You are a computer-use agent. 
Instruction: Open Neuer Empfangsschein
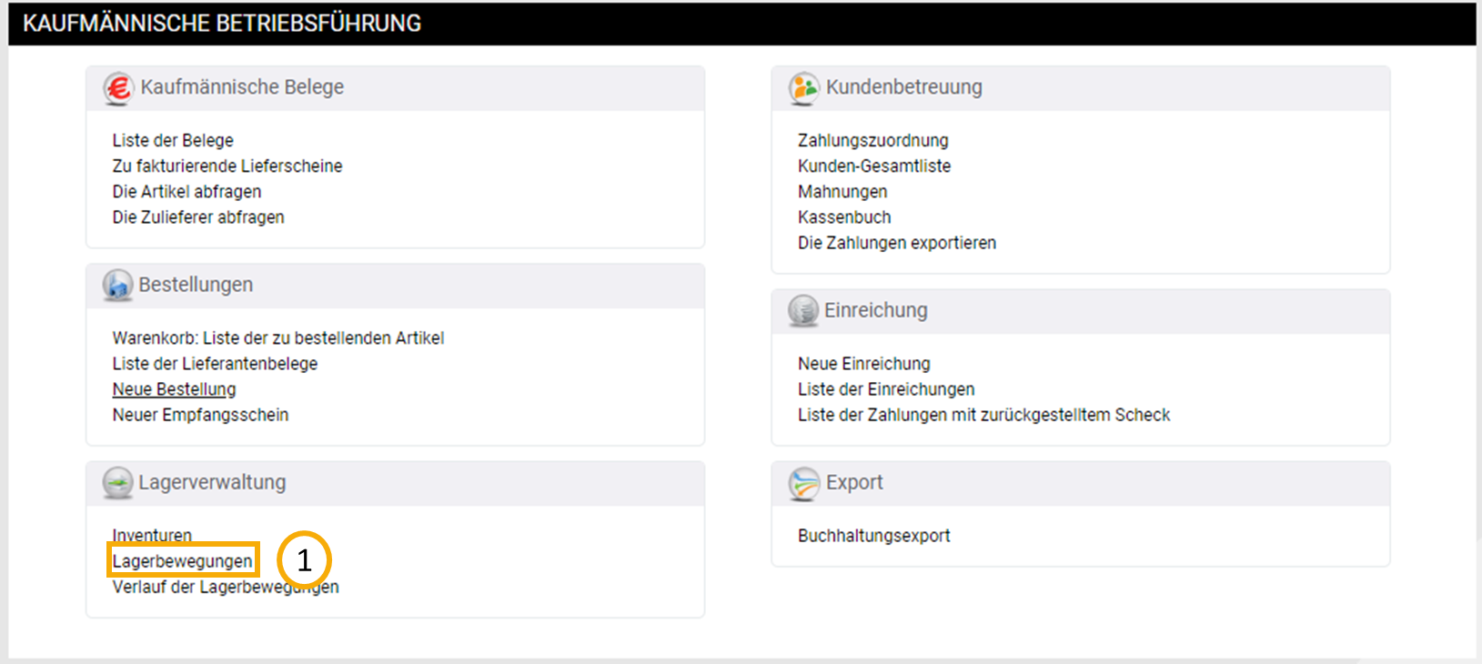click(200, 414)
